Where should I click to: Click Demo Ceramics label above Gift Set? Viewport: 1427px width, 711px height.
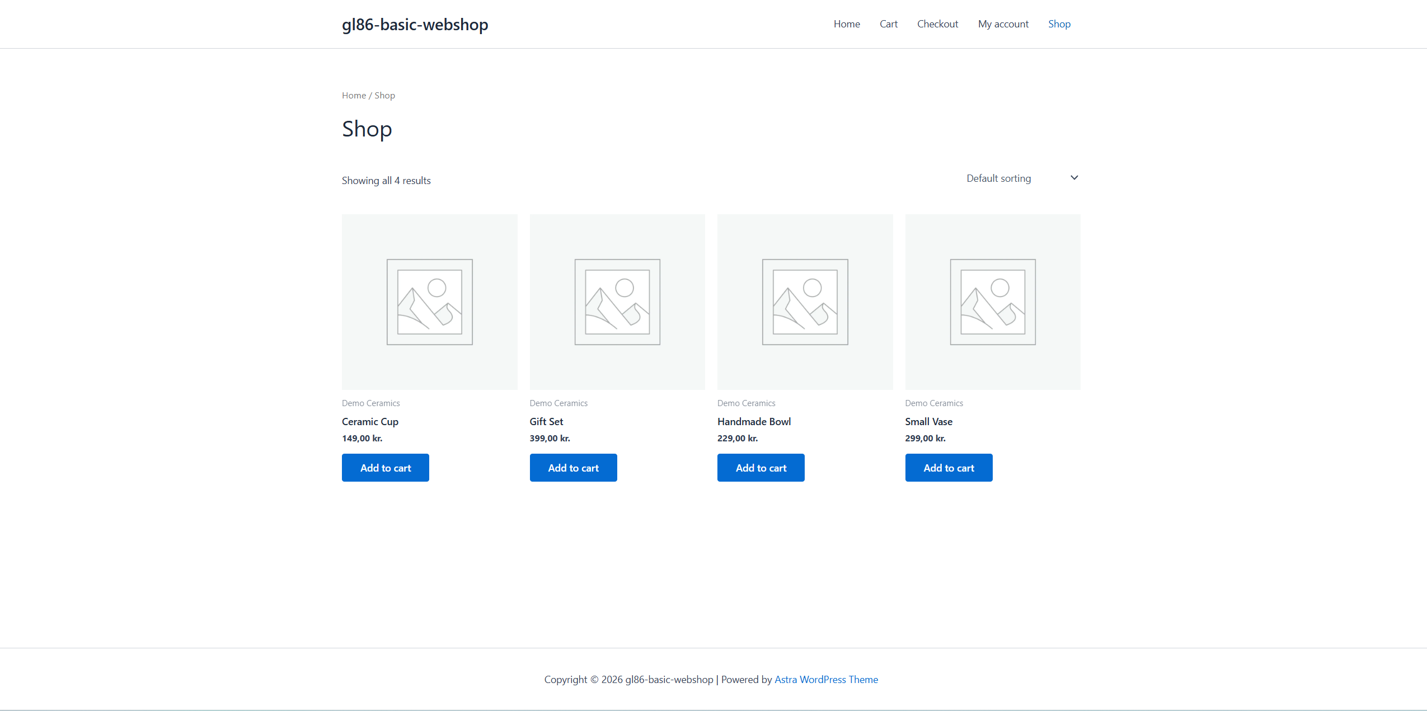558,403
